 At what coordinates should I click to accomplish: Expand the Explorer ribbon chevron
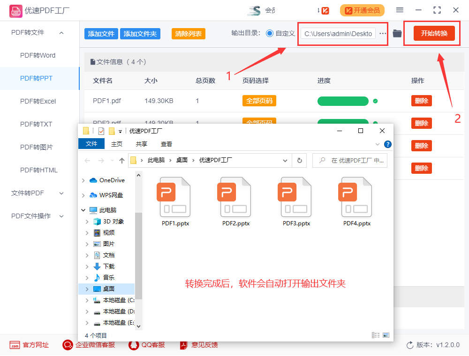(x=378, y=144)
